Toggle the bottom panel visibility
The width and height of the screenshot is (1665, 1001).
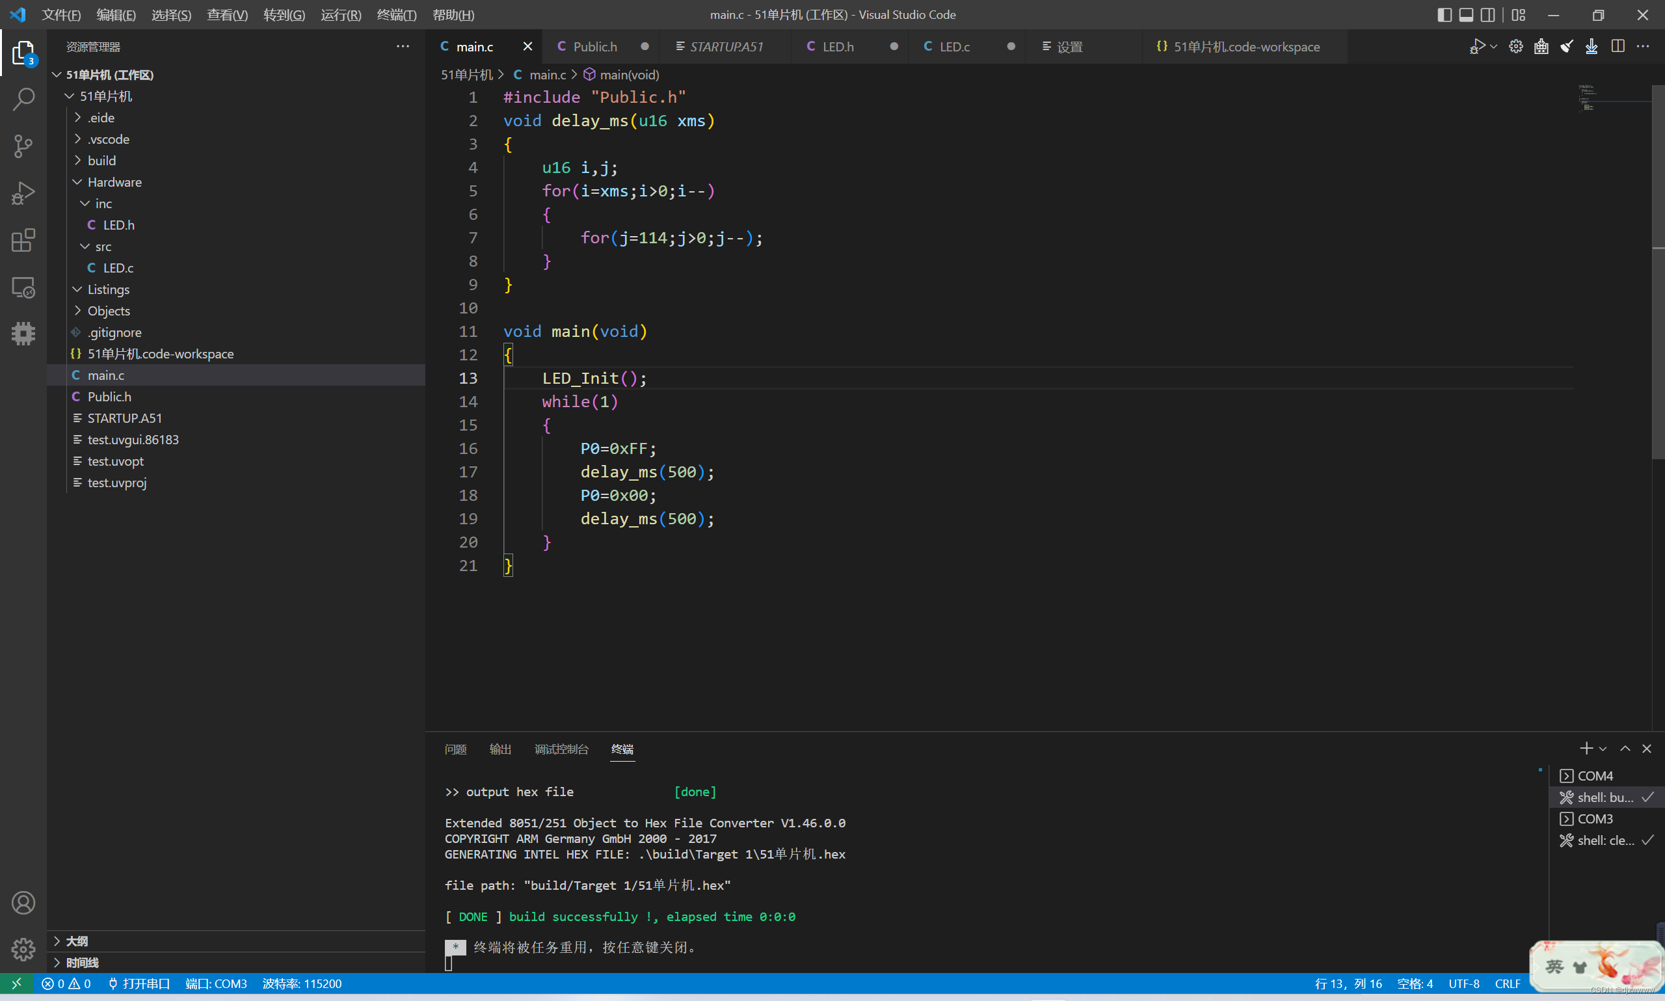1465,15
